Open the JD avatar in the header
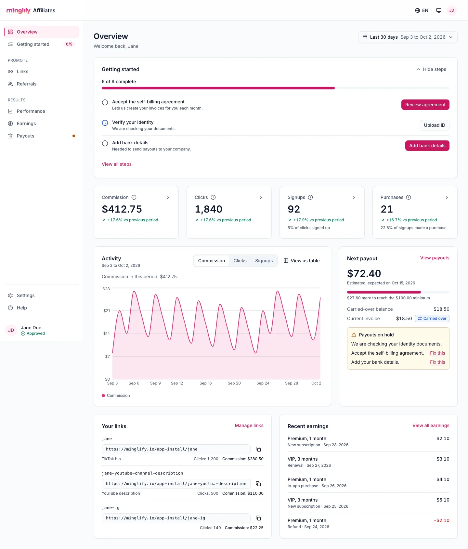This screenshot has height=549, width=468. (452, 10)
